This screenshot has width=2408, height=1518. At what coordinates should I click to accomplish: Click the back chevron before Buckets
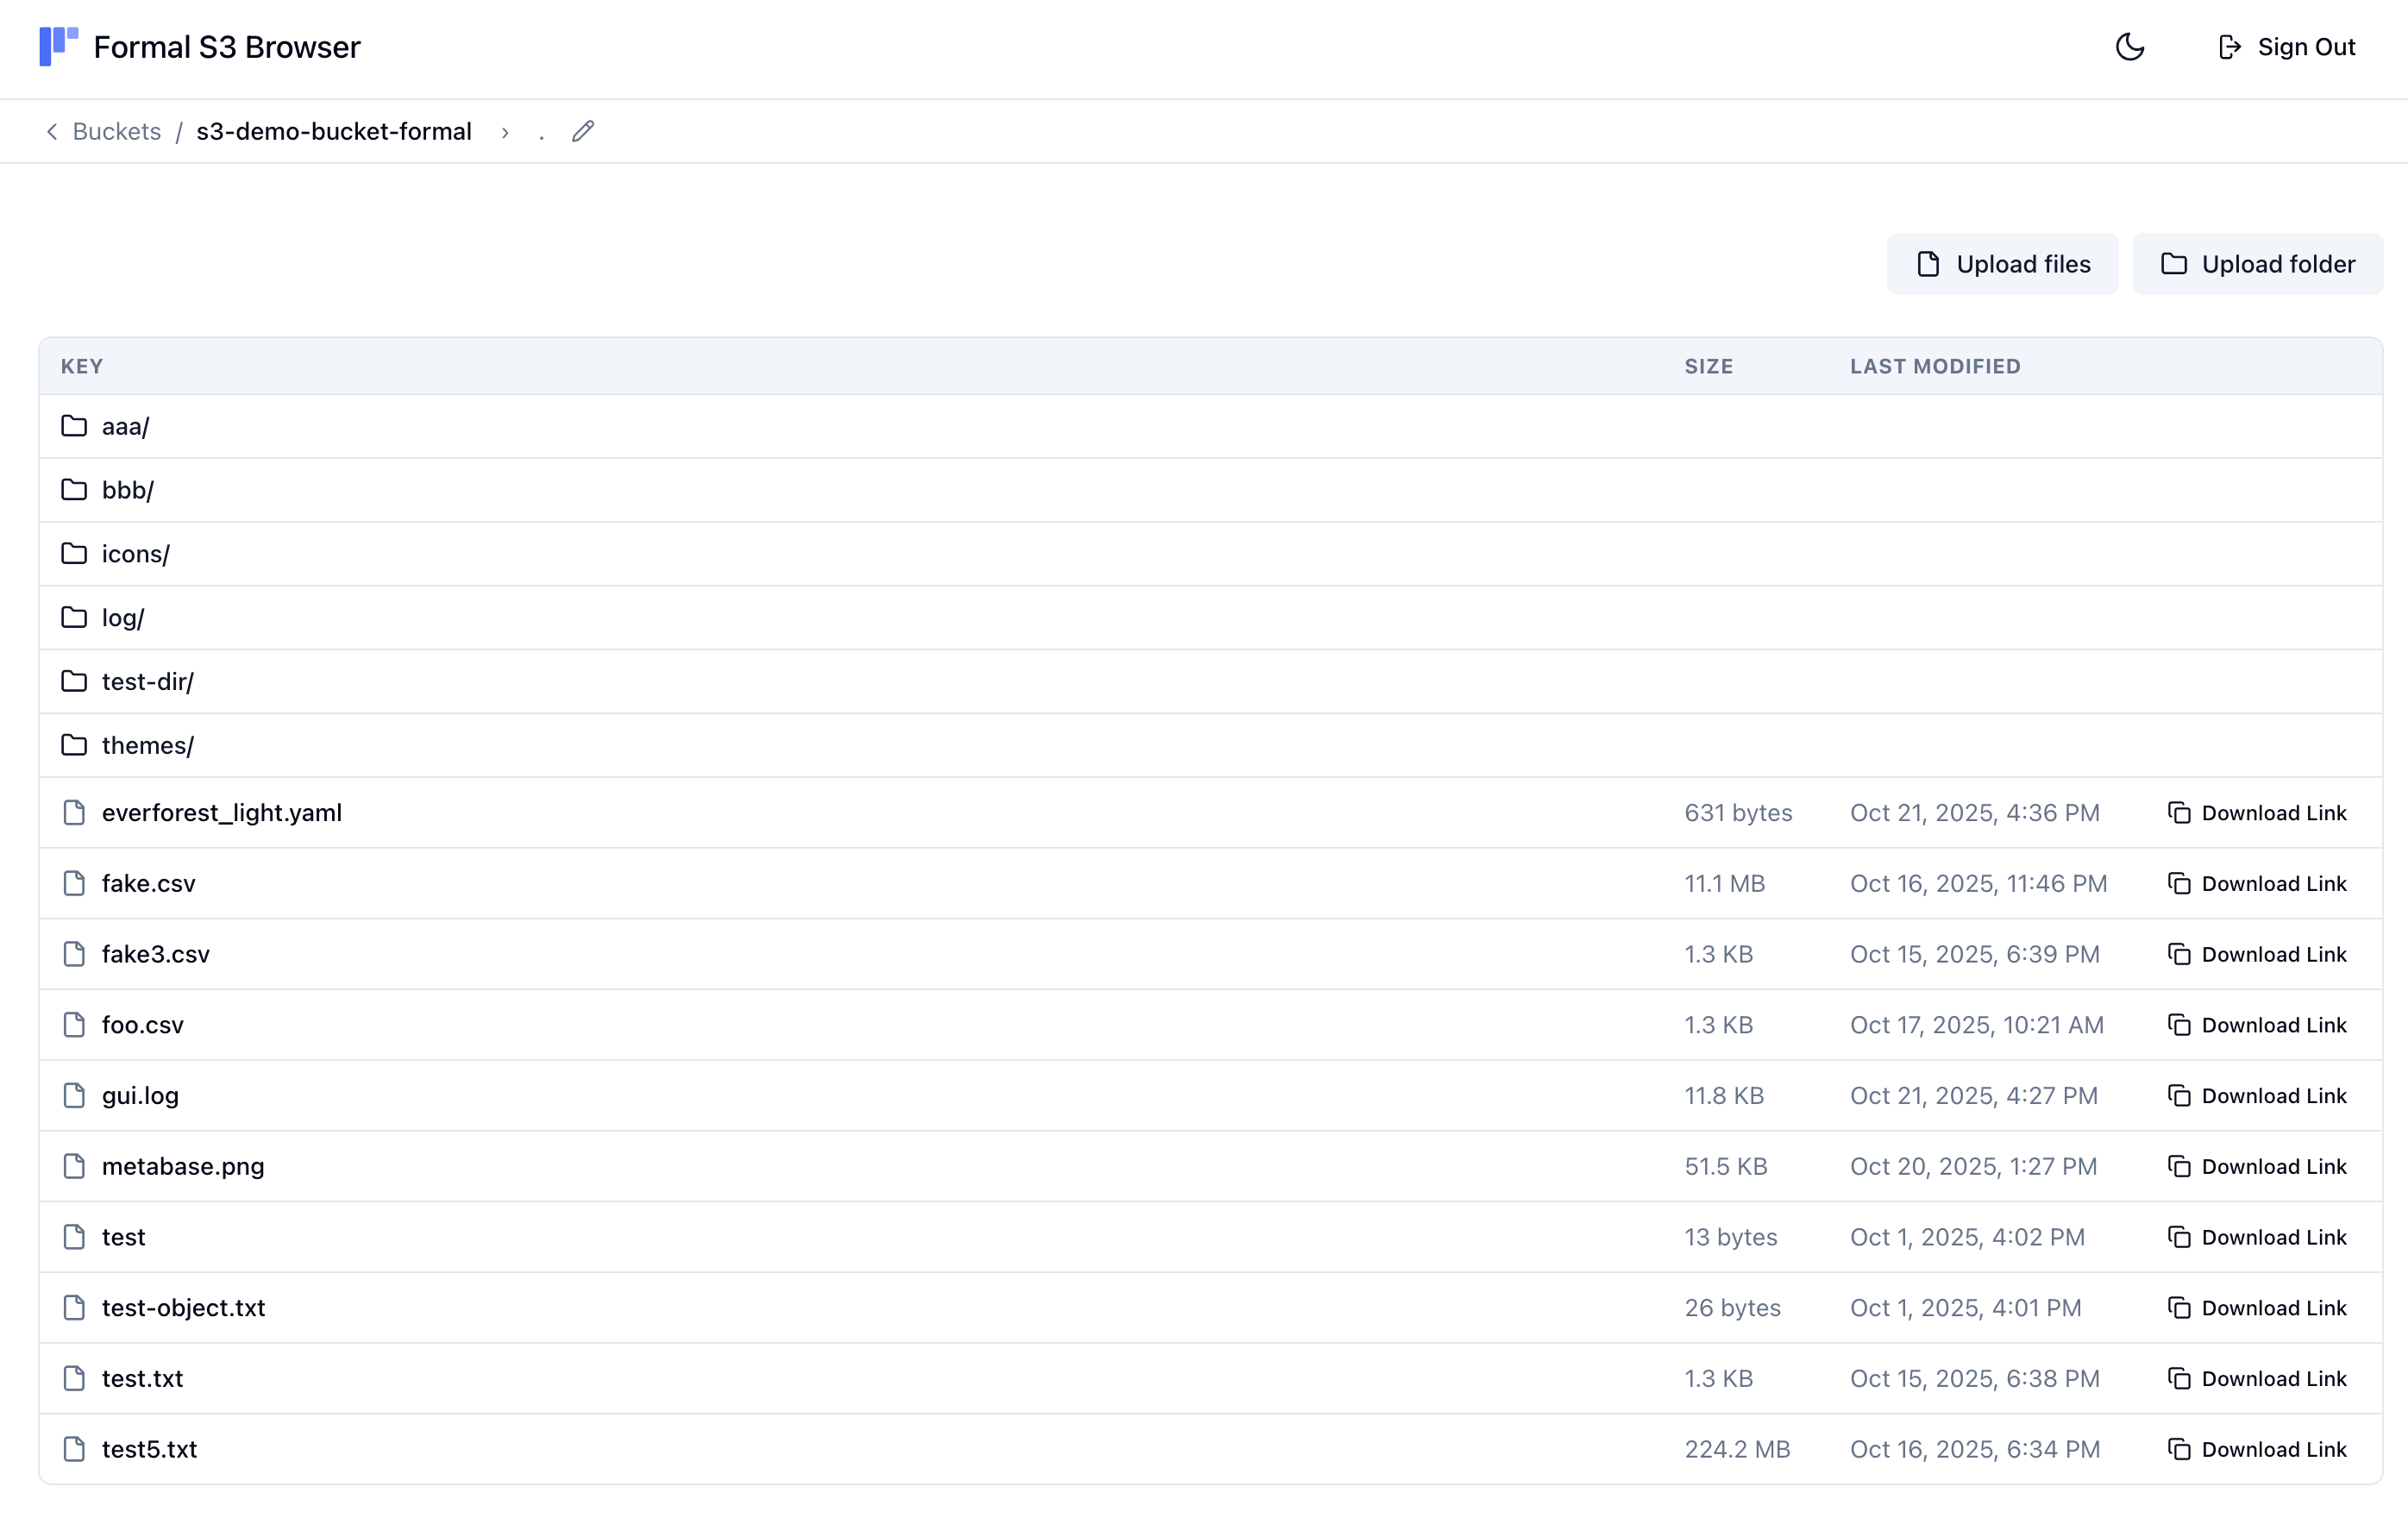[51, 131]
